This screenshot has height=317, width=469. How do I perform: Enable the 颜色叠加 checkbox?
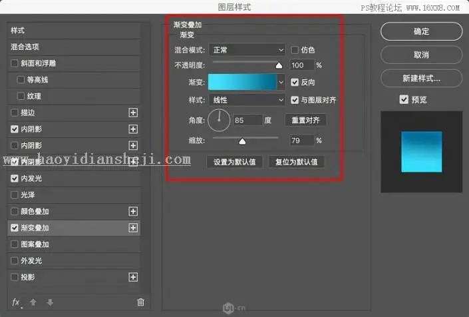pos(15,211)
